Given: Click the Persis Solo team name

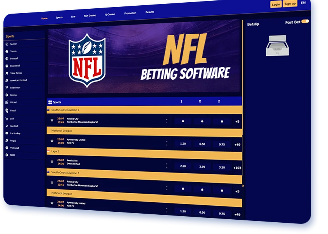Looking at the screenshot, I should coord(72,161).
